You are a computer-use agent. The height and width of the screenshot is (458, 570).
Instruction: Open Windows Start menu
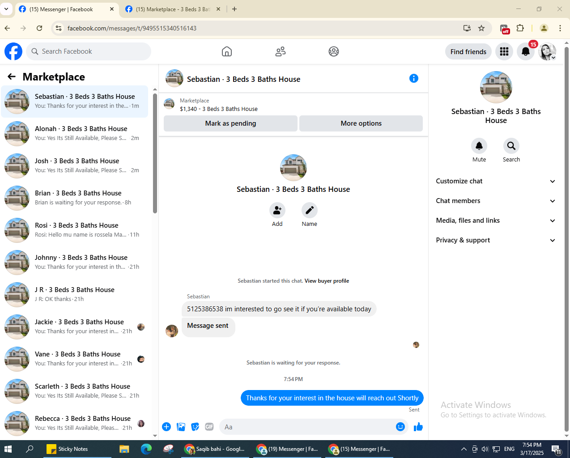(8, 449)
